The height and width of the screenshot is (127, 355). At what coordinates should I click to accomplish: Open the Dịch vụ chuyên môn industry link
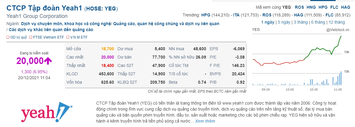(x=66, y=24)
